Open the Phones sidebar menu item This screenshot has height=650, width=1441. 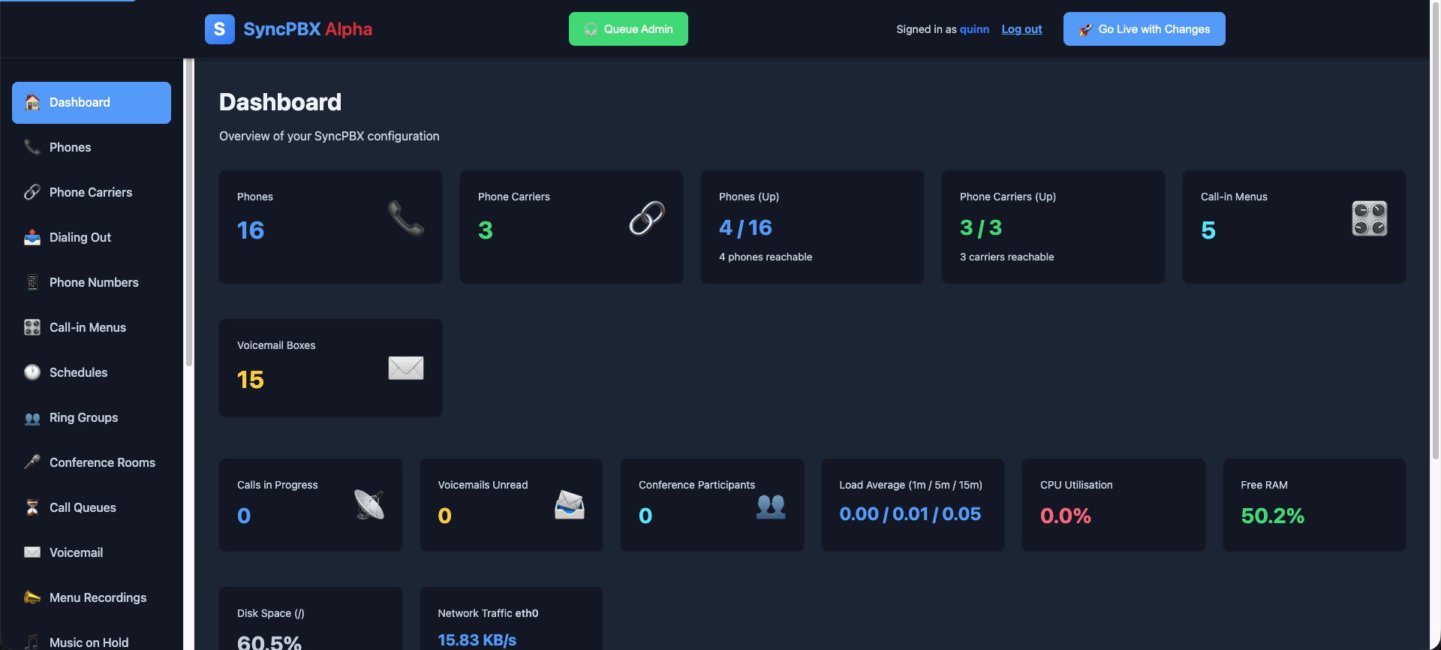tap(92, 147)
